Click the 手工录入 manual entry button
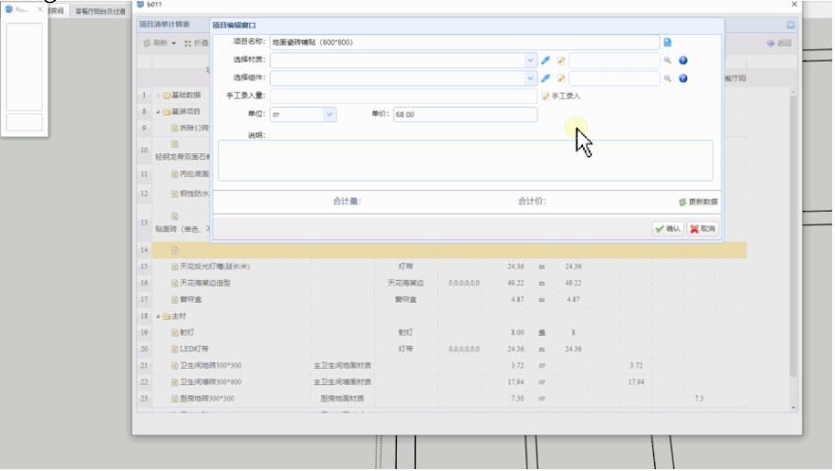Viewport: 835px width, 471px height. pos(560,96)
